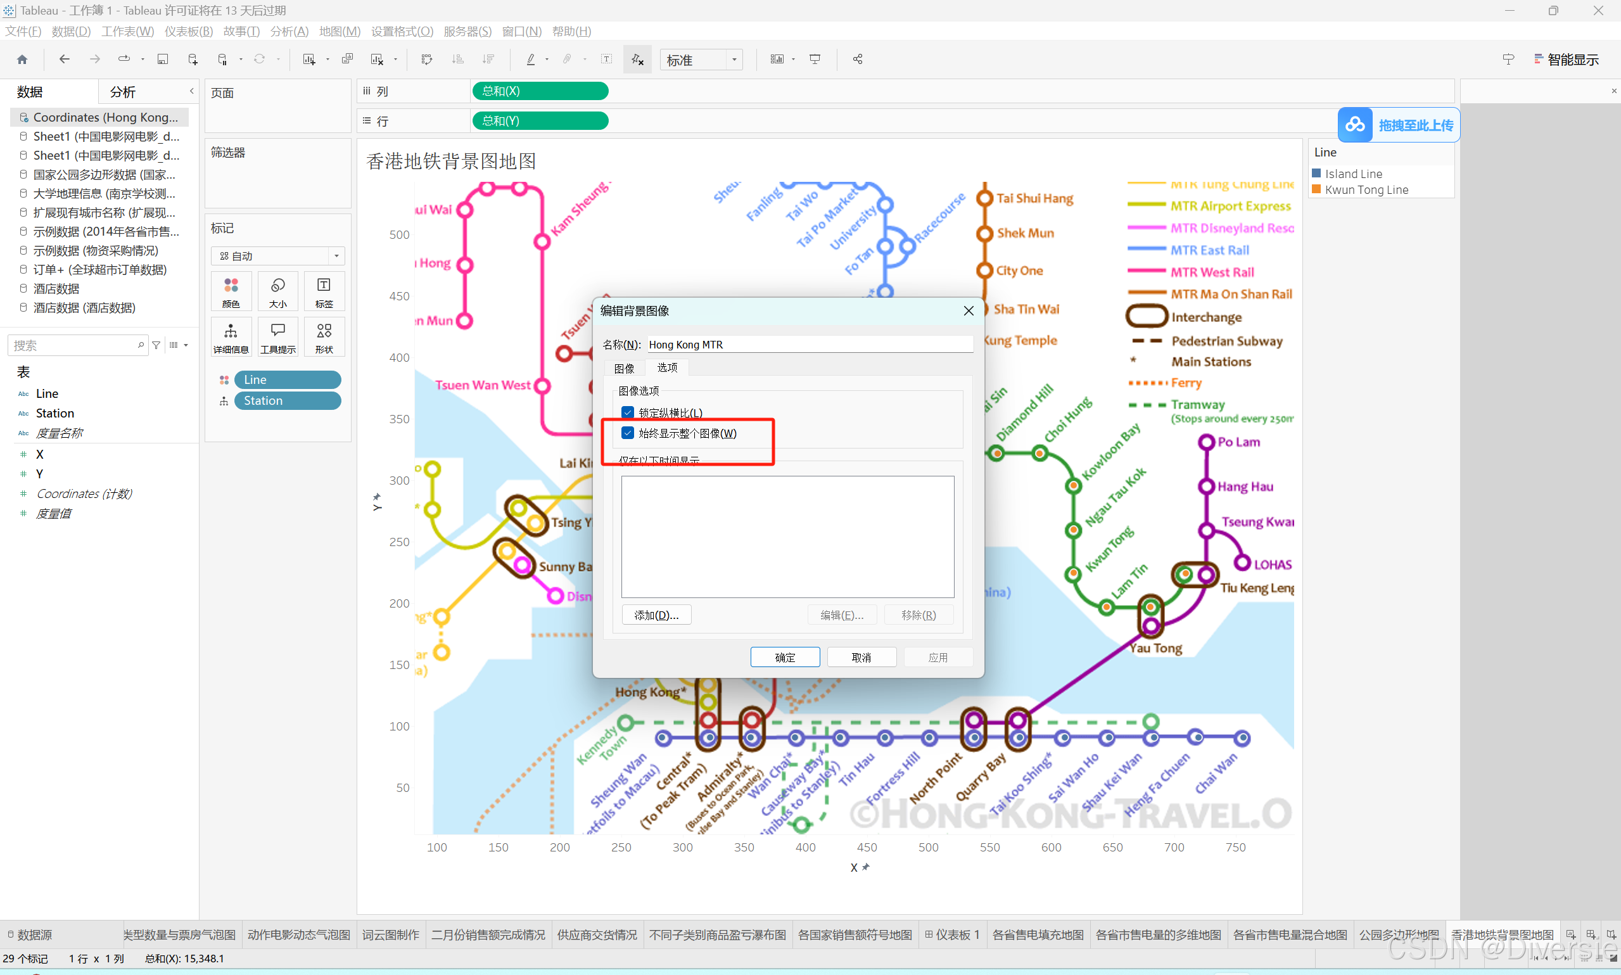This screenshot has width=1621, height=975.
Task: Open the highlight dropdown arrow
Action: point(547,60)
